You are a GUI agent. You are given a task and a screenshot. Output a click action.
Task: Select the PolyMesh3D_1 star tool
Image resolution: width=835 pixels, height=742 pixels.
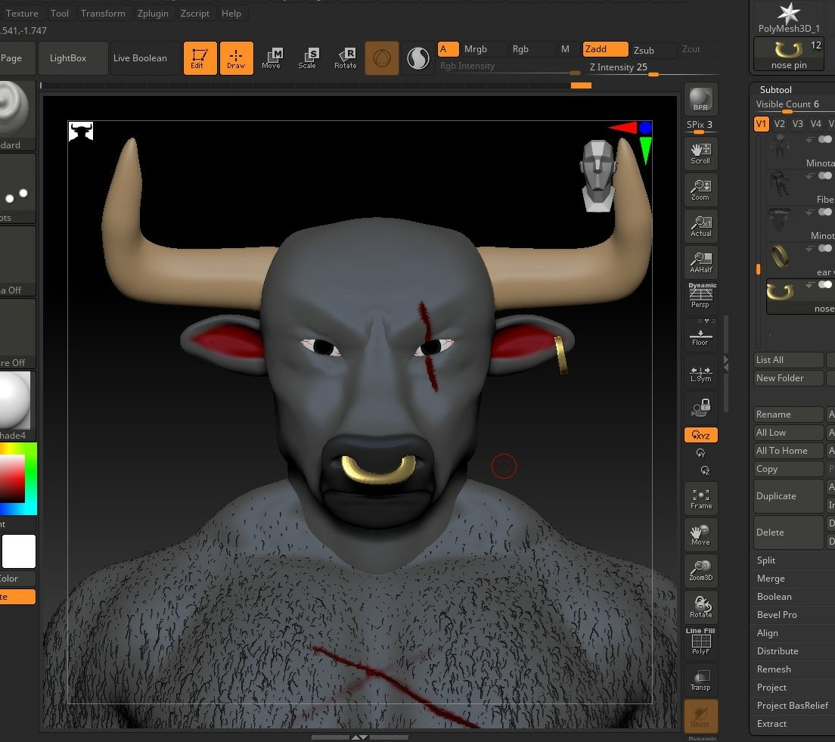point(789,17)
